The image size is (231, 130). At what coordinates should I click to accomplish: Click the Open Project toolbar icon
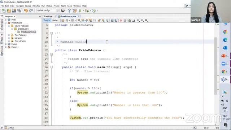point(14,10)
